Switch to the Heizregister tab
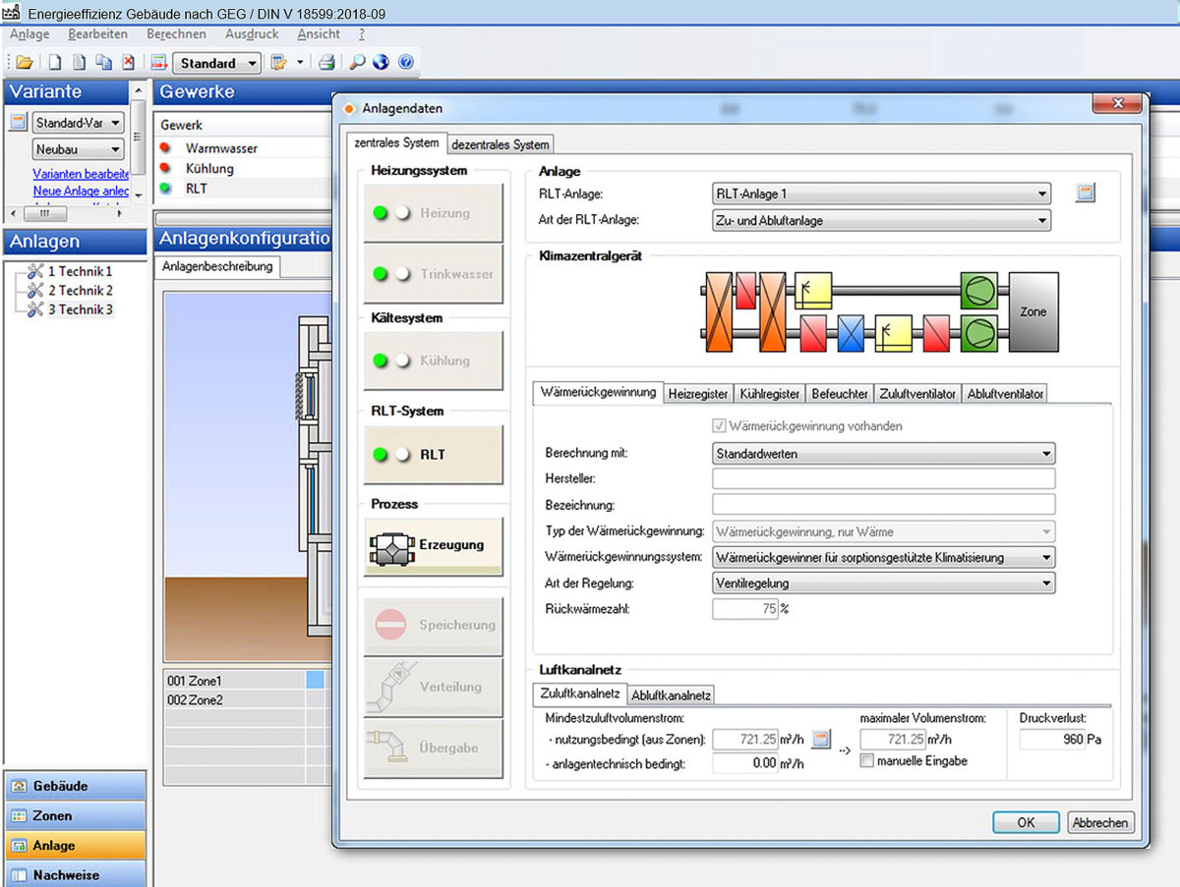The width and height of the screenshot is (1180, 887). (x=698, y=393)
